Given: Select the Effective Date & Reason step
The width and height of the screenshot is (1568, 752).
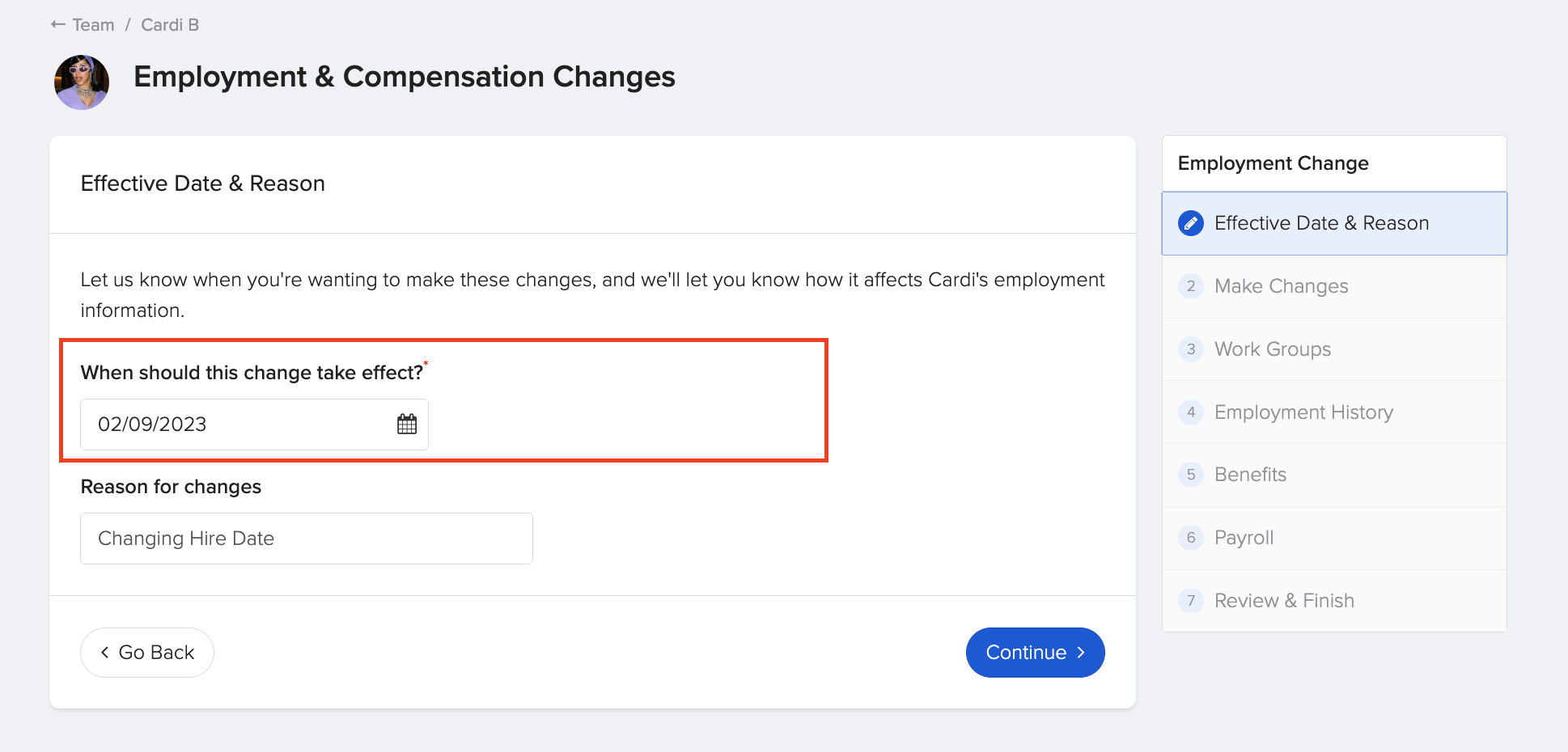Looking at the screenshot, I should coord(1321,223).
